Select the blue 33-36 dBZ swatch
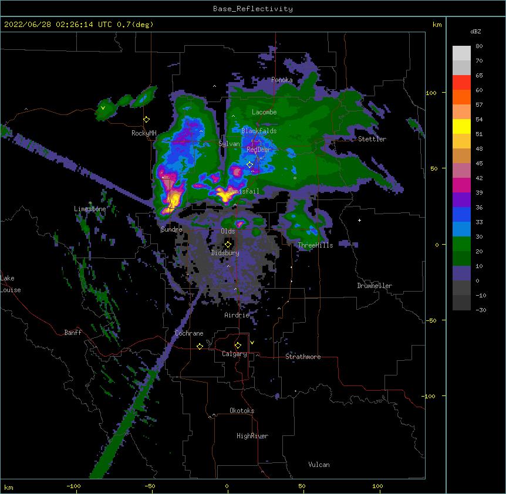 (x=461, y=214)
